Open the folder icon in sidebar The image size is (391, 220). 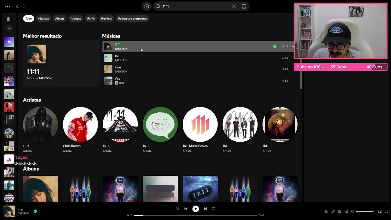[9, 68]
